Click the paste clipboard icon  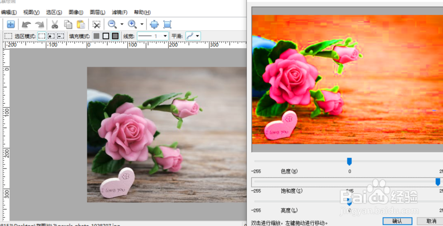pos(81,25)
